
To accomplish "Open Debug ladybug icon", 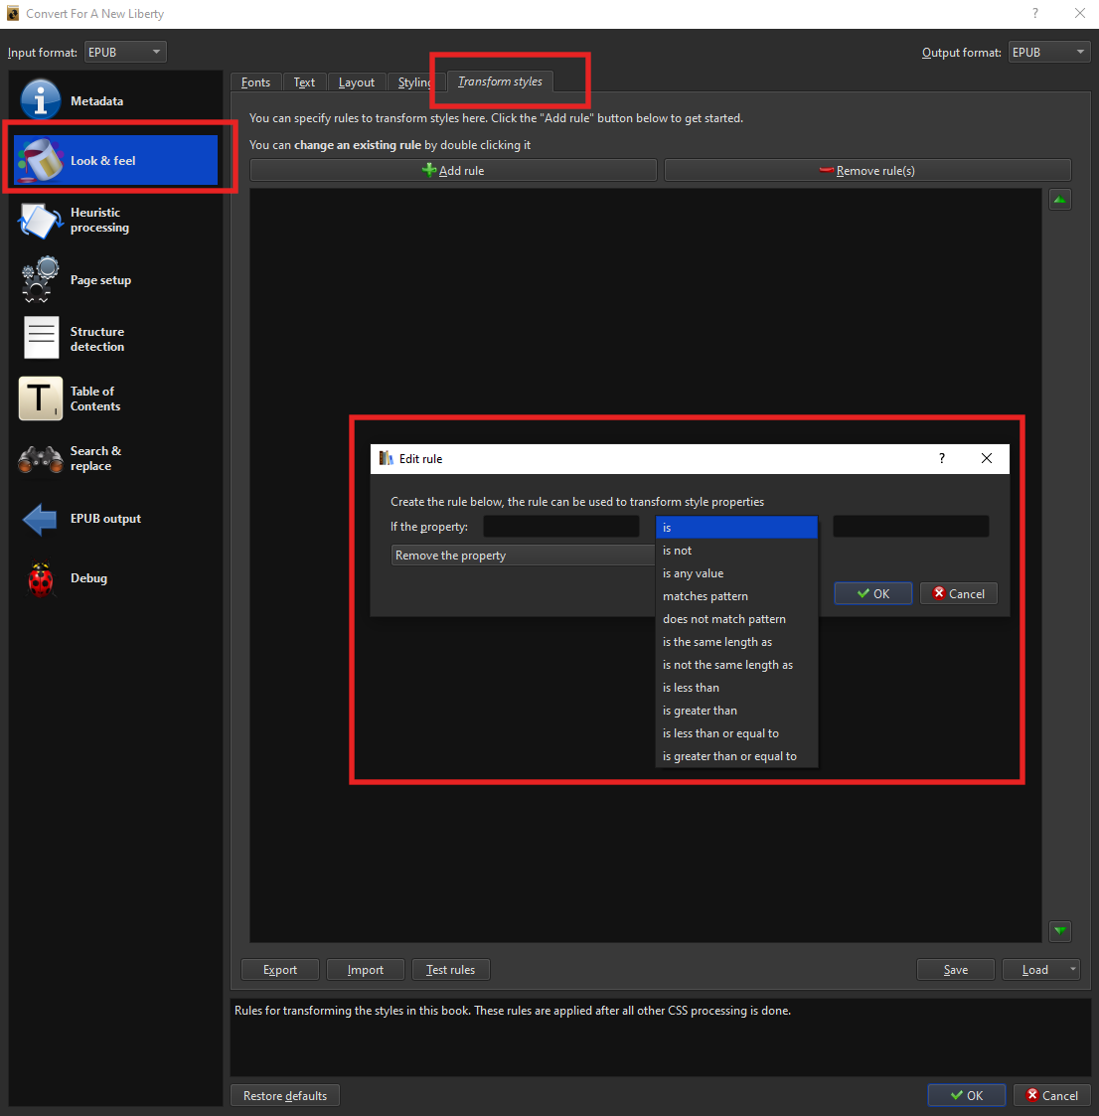I will (41, 579).
